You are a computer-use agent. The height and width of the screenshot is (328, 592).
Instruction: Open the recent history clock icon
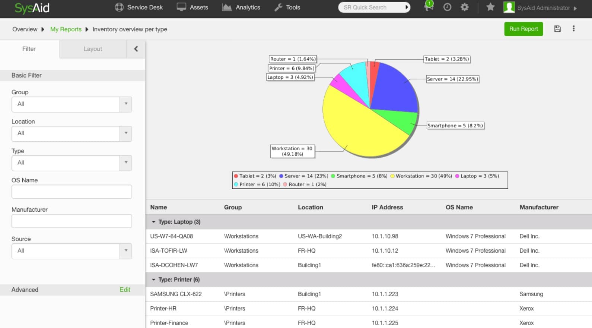(x=447, y=7)
